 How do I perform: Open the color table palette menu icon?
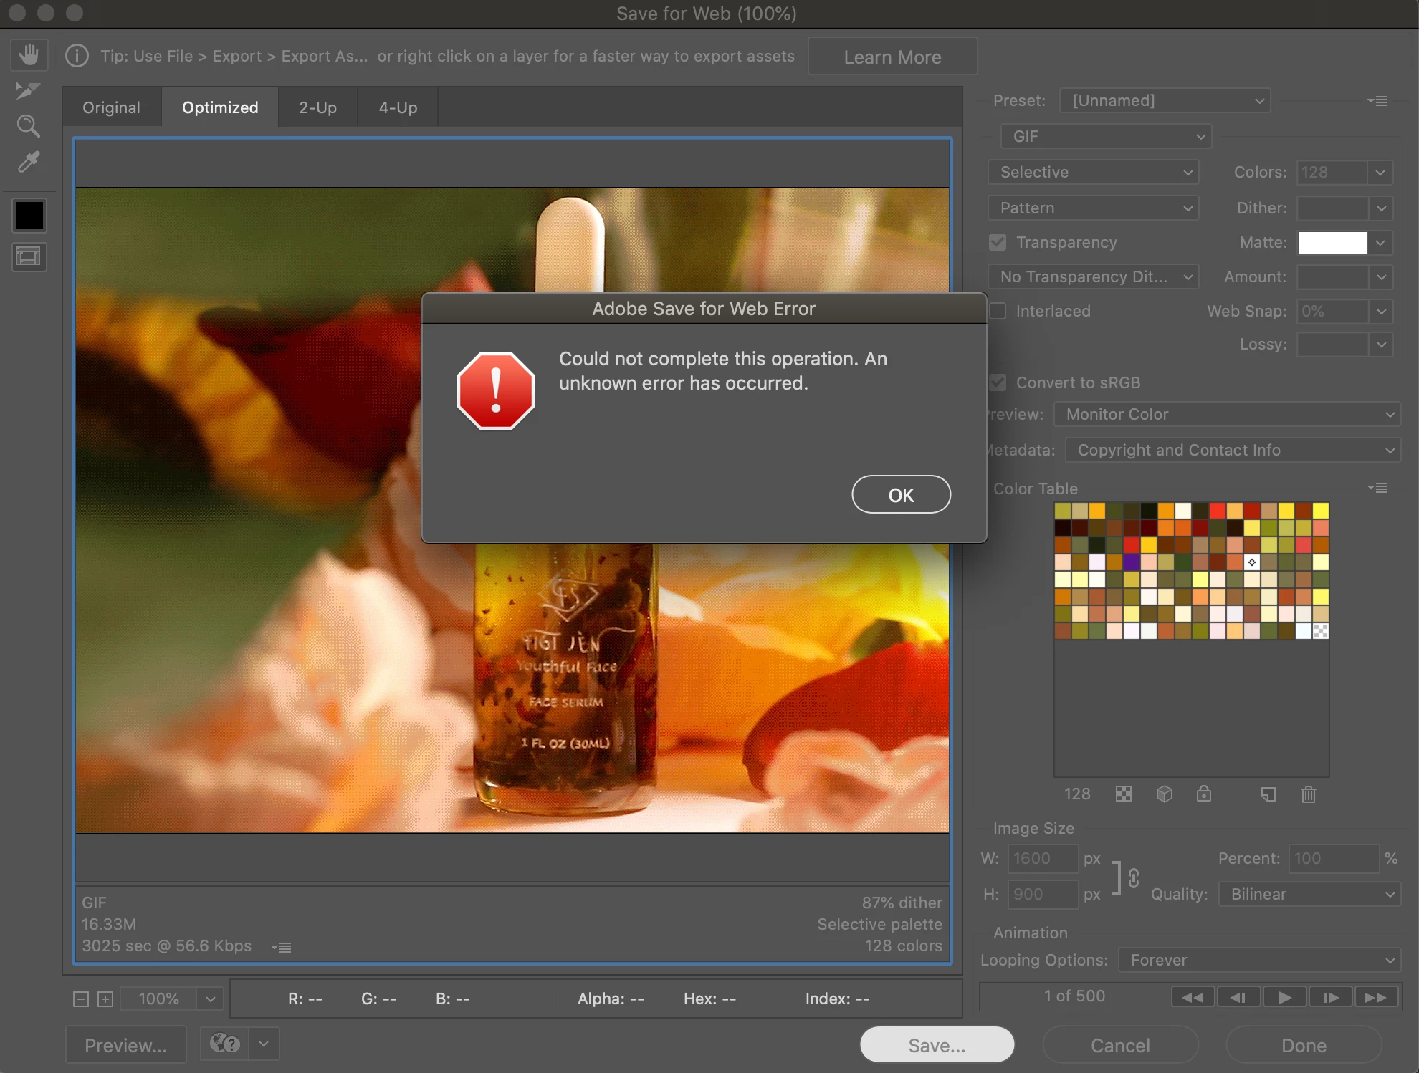pos(1377,488)
